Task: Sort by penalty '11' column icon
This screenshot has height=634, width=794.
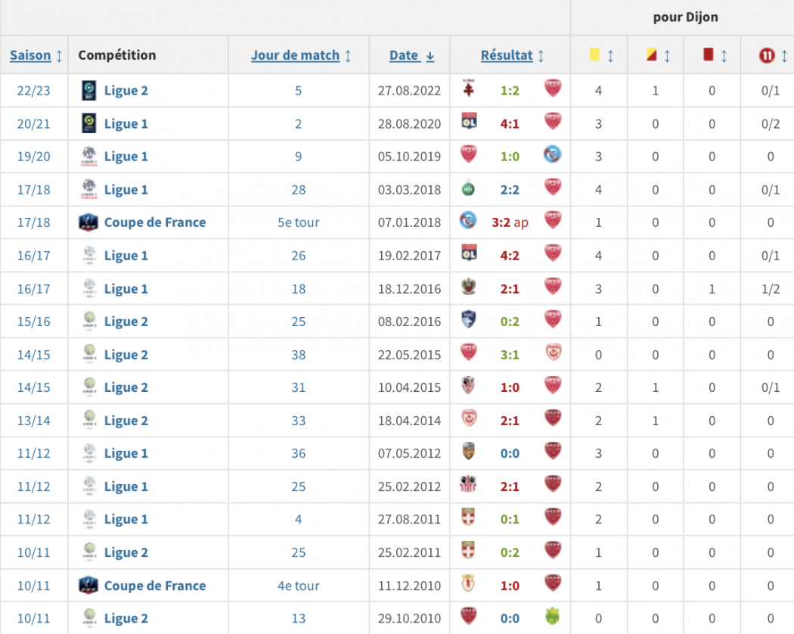Action: [767, 55]
